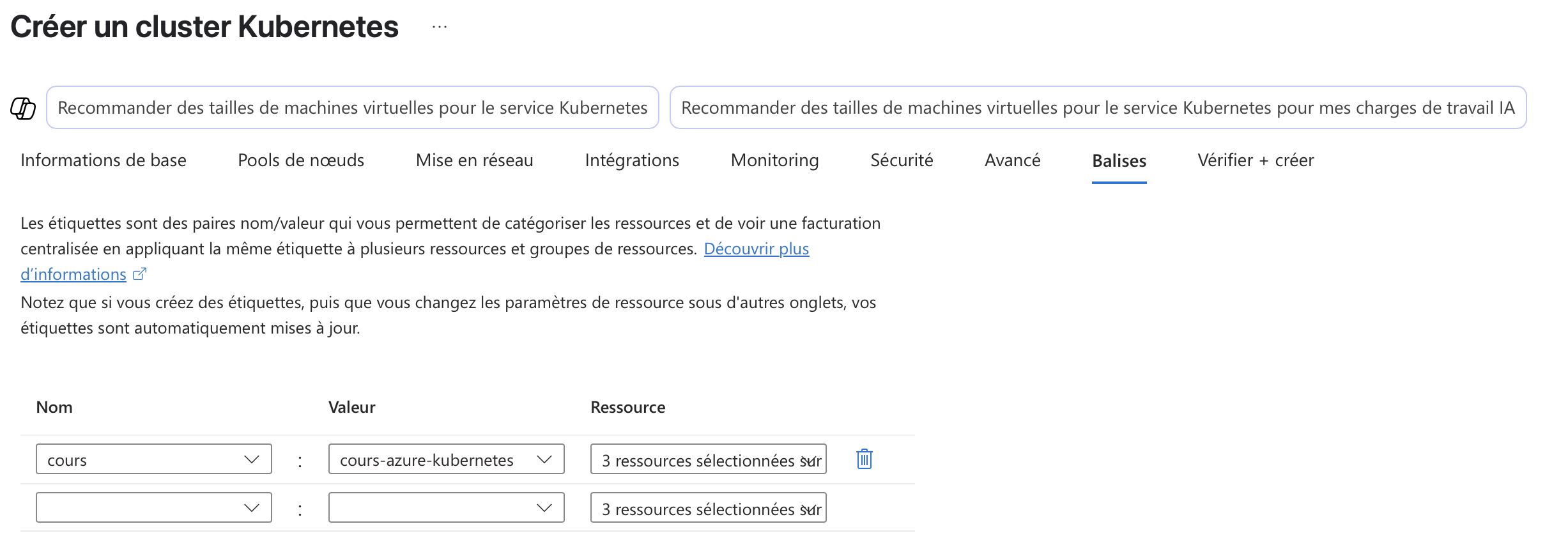The image size is (1545, 547).
Task: Go to the 'Pools de nœuds' tab
Action: (x=301, y=160)
